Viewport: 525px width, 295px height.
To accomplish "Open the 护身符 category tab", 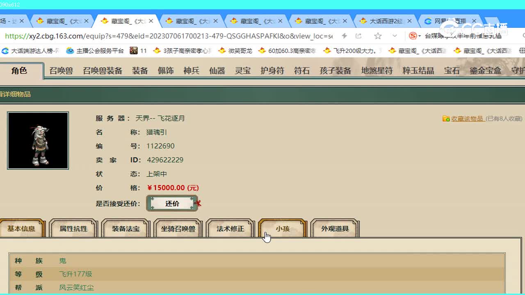I will pos(272,70).
